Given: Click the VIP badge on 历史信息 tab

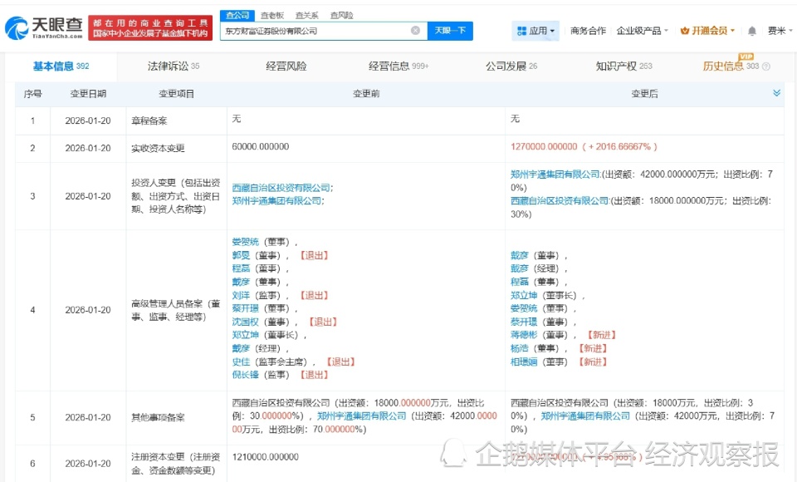Looking at the screenshot, I should click(746, 57).
